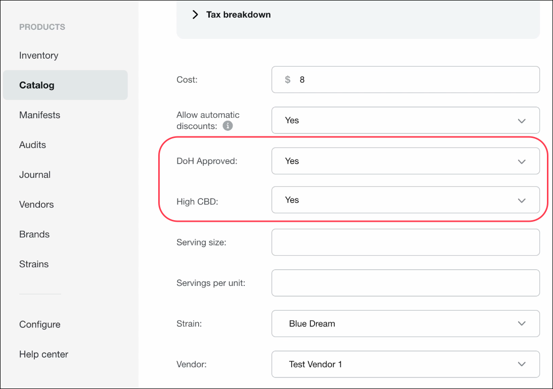Viewport: 553px width, 389px height.
Task: Click the Serving size: label
Action: coord(201,242)
